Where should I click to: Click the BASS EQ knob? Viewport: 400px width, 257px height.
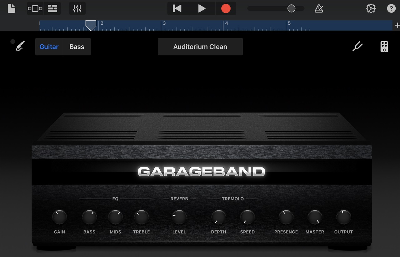[89, 217]
